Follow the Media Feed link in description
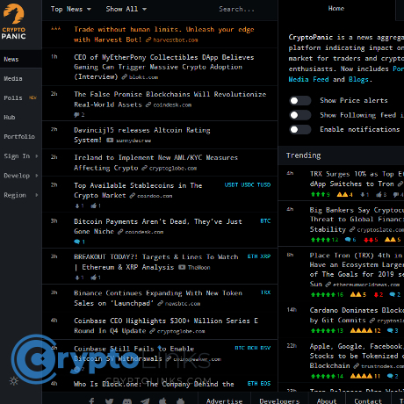Screen dimensions: 404x404 [x=308, y=79]
